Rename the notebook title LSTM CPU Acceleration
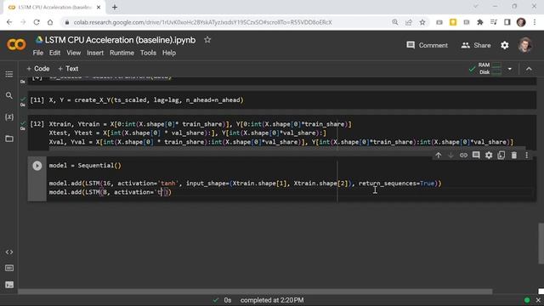This screenshot has width=544, height=306. coord(120,40)
